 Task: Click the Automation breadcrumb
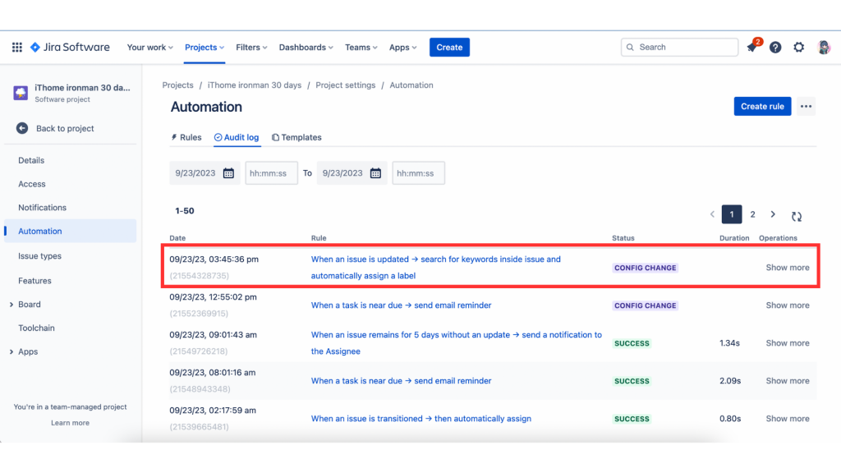[x=411, y=85]
